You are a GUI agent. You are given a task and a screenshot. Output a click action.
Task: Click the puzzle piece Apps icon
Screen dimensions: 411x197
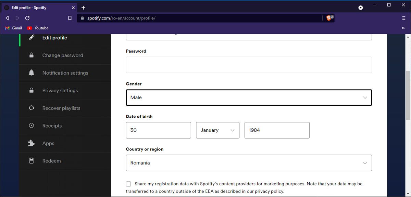pyautogui.click(x=32, y=143)
